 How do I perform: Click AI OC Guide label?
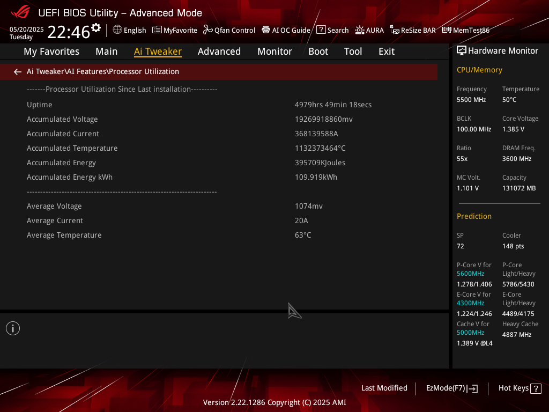[x=291, y=30]
